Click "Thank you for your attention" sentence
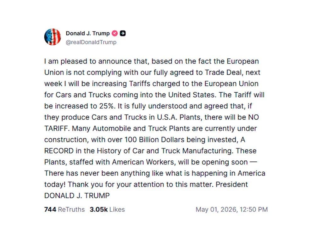312x242 pixels. coord(117,185)
